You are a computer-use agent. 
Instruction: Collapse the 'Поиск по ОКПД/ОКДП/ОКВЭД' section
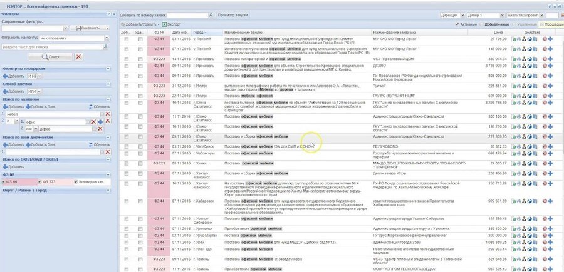(108, 159)
